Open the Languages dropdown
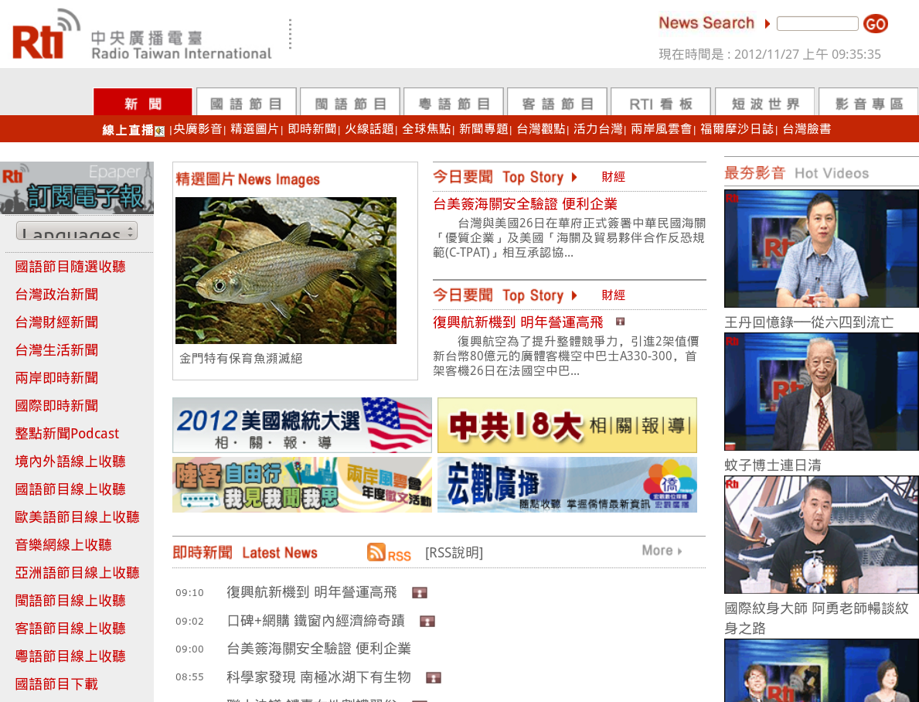 coord(77,230)
